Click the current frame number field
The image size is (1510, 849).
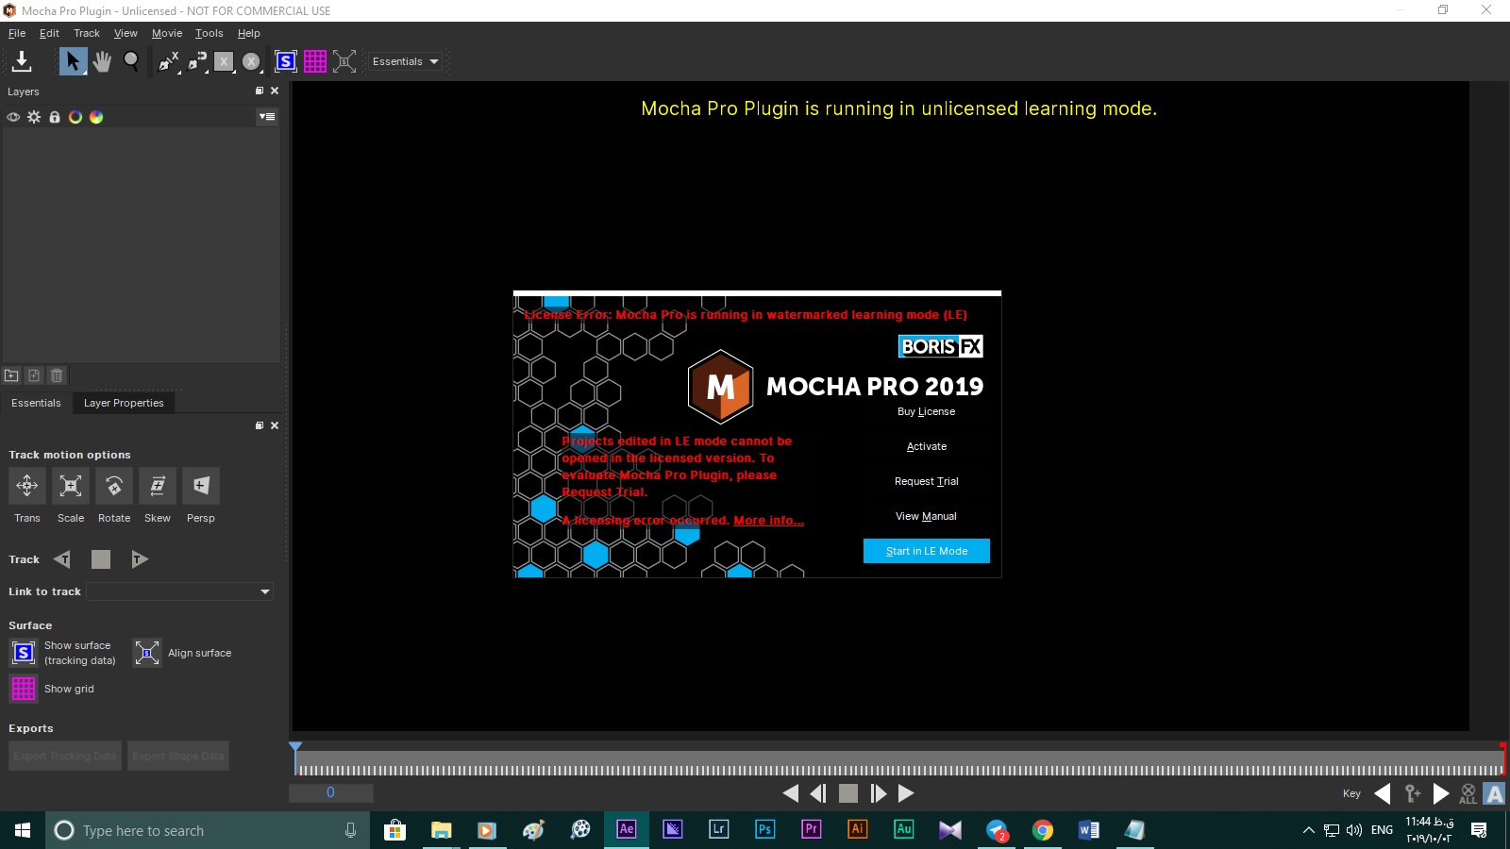331,792
